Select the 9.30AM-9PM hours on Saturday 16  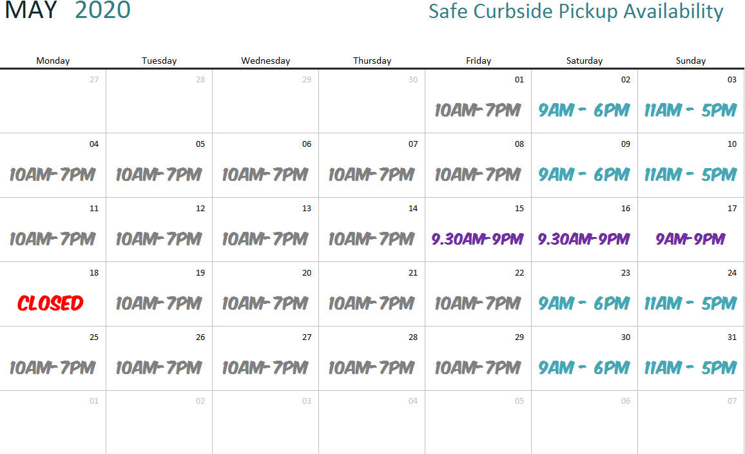pyautogui.click(x=584, y=239)
